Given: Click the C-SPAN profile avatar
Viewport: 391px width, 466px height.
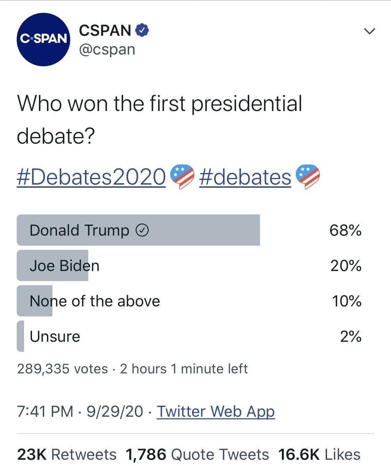Looking at the screenshot, I should click(43, 40).
